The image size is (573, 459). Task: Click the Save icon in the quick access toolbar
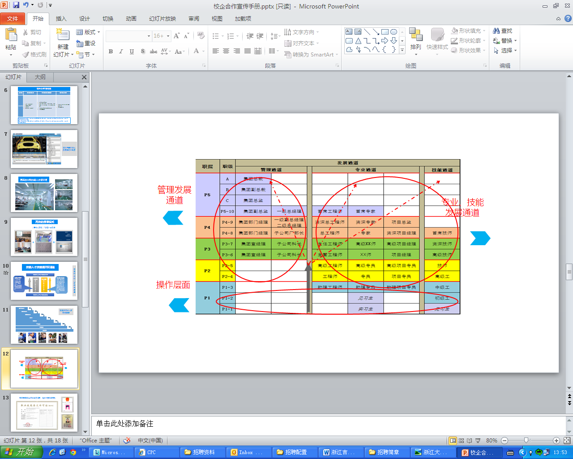click(x=16, y=5)
